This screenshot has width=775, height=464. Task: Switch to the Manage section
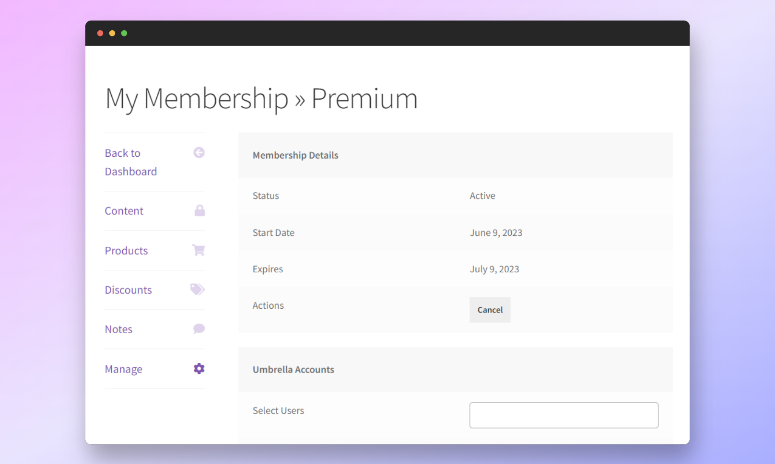124,369
